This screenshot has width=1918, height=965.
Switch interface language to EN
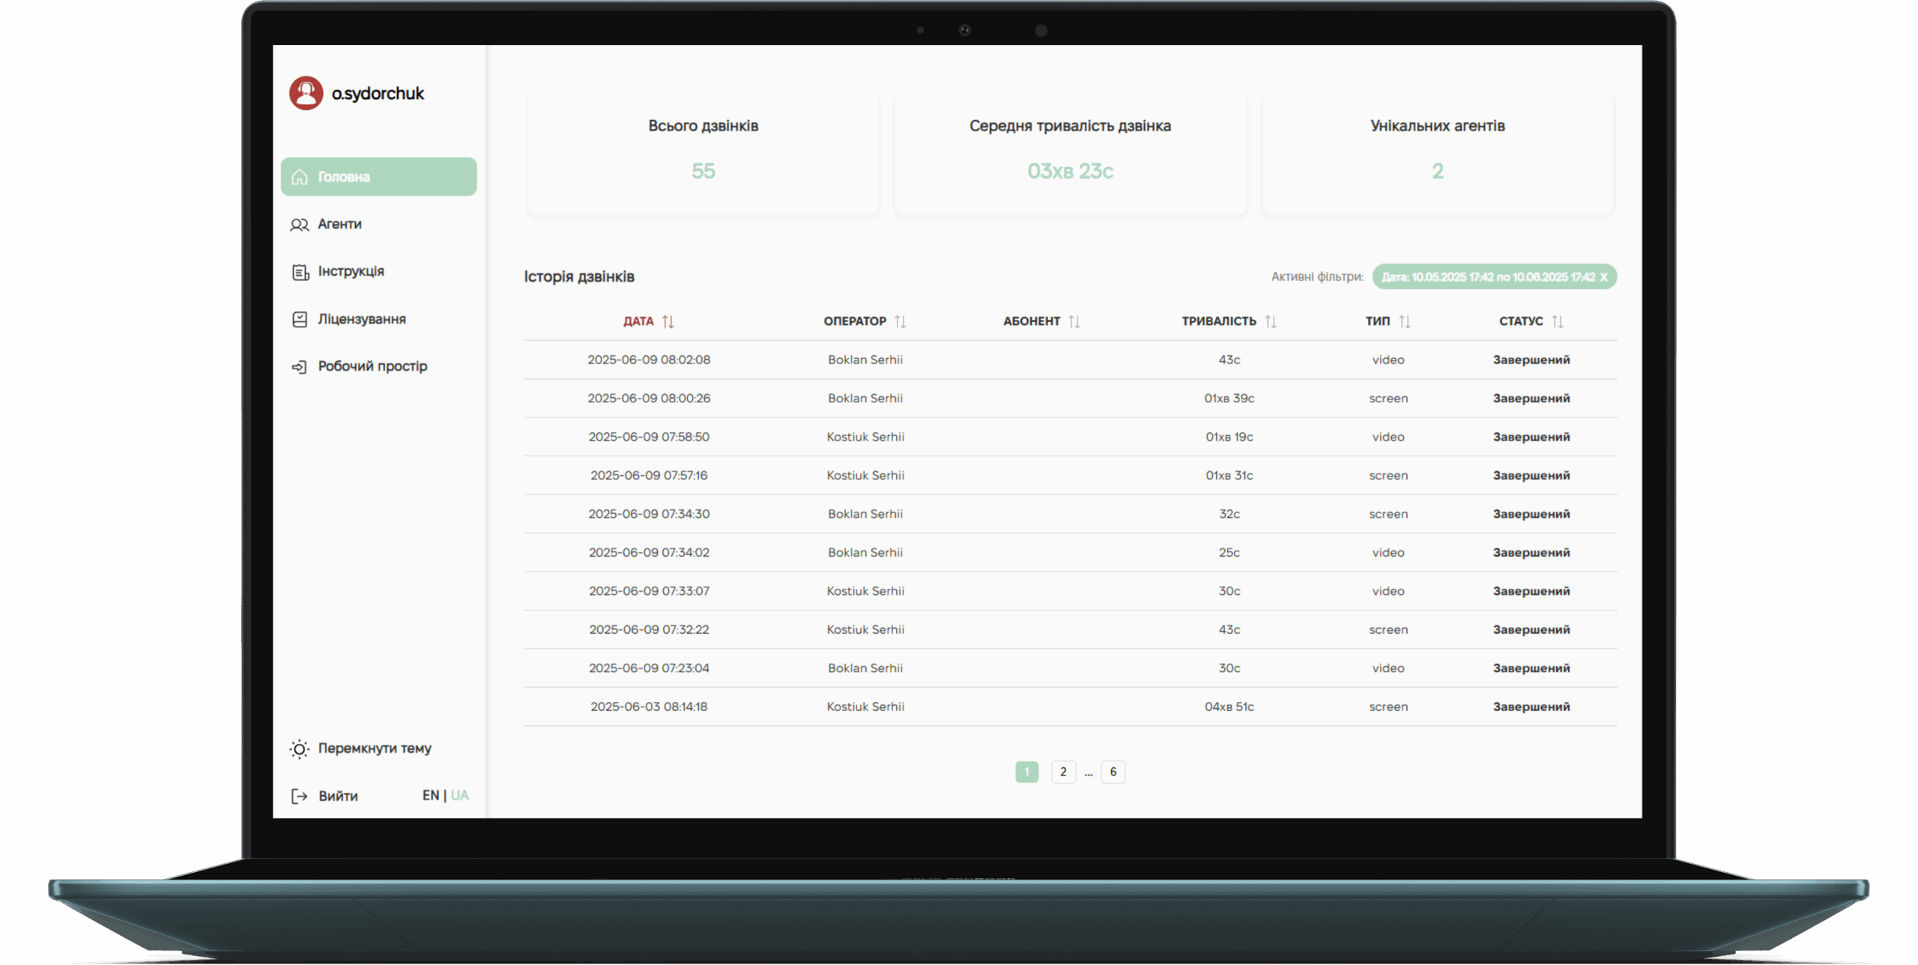coord(430,795)
